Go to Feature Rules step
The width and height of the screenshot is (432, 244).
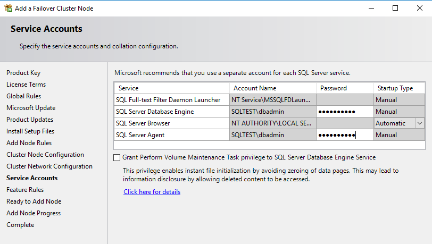(x=25, y=190)
